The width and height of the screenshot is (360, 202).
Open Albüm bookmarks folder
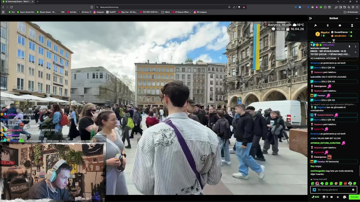(166, 12)
